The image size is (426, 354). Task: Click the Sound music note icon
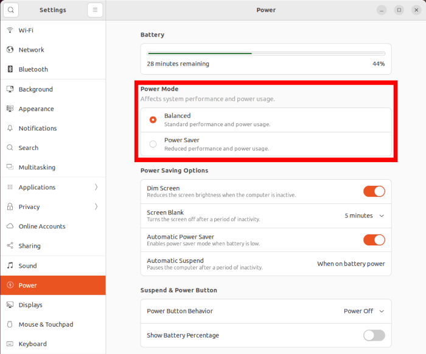tap(10, 265)
